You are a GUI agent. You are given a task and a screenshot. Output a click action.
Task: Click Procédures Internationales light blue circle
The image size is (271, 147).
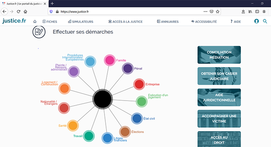click(90, 62)
